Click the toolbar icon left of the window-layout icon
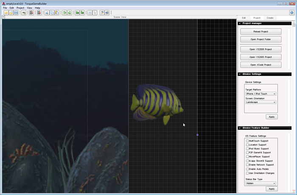Image resolution: width=297 pixels, height=195 pixels. (102, 13)
